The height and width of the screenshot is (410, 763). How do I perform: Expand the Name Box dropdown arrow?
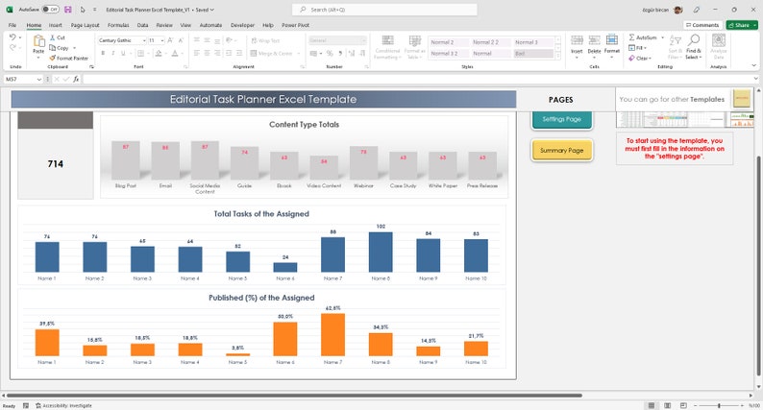(x=39, y=79)
